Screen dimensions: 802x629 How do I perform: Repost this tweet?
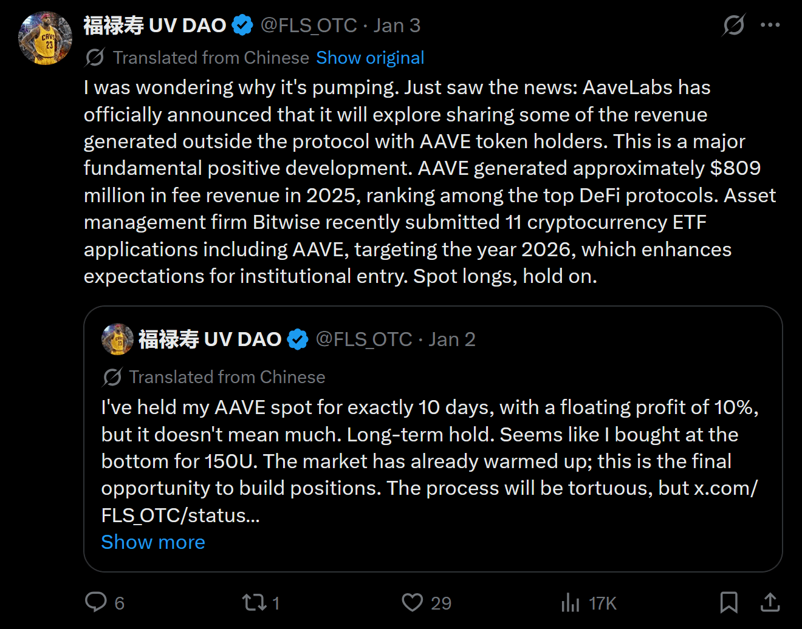(254, 602)
